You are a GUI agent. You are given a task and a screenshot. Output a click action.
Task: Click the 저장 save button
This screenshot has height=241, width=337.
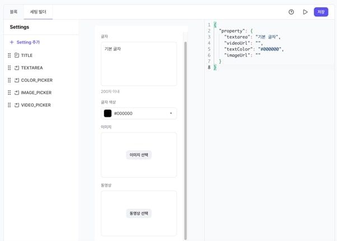coord(321,12)
